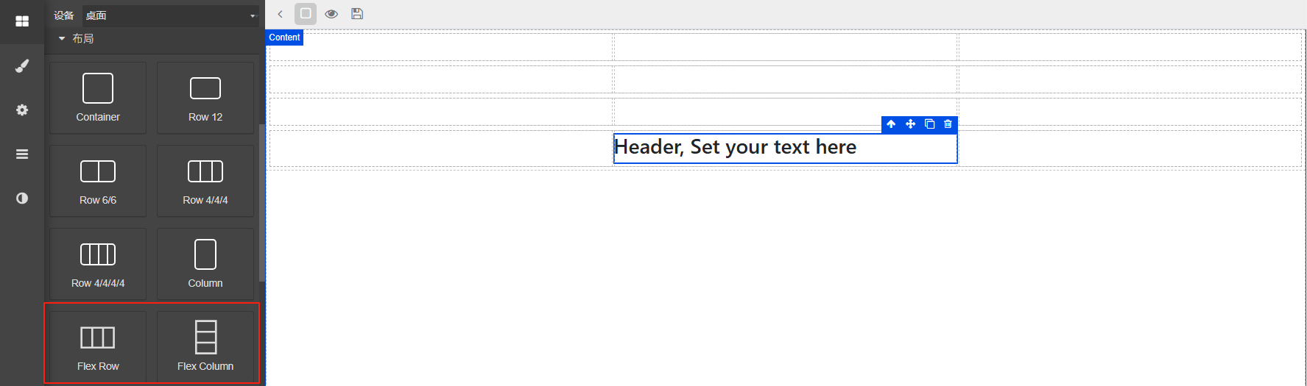Select the Row 12 layout block
1307x386 pixels.
pyautogui.click(x=205, y=98)
